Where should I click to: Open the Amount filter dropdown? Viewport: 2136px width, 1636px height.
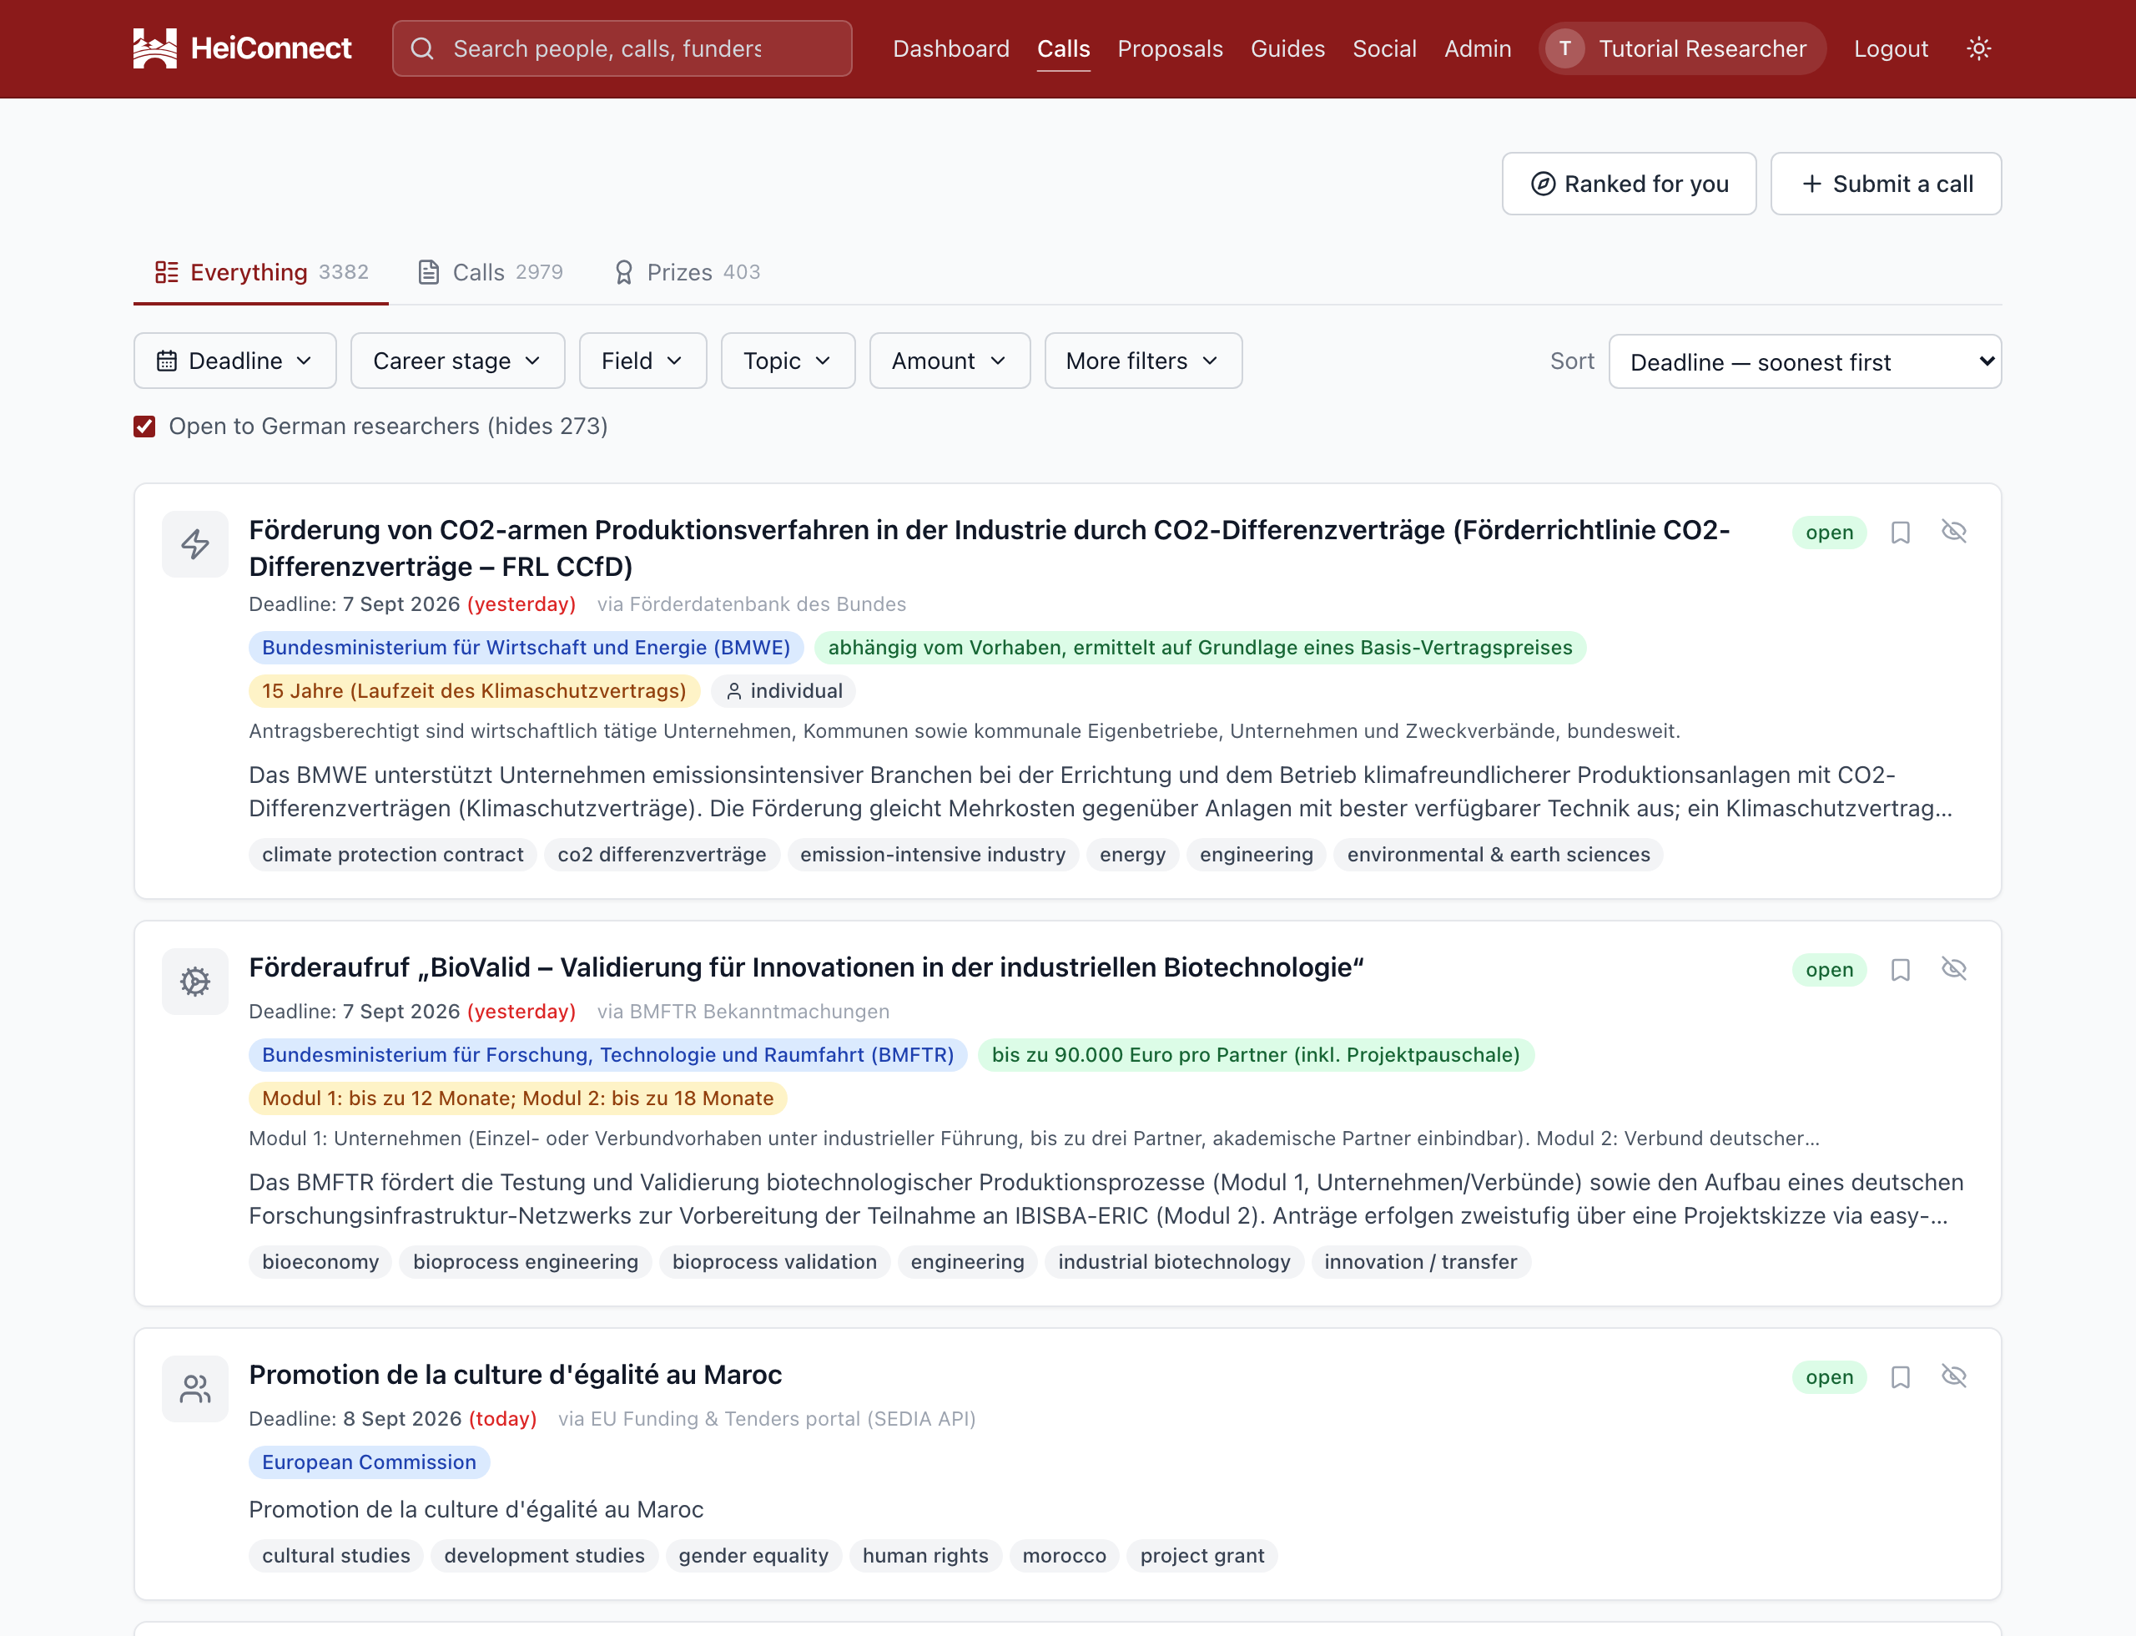point(950,361)
